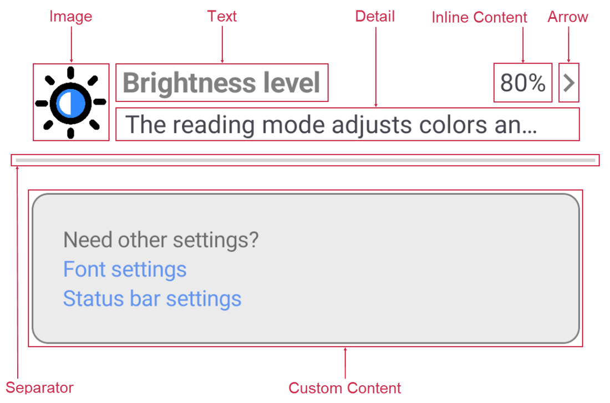Viewport: 610px width, 403px height.
Task: Click the "Brightness level" title text
Action: [x=221, y=83]
